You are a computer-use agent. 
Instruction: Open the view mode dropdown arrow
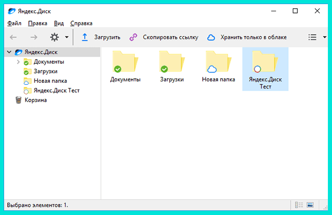(x=325, y=37)
